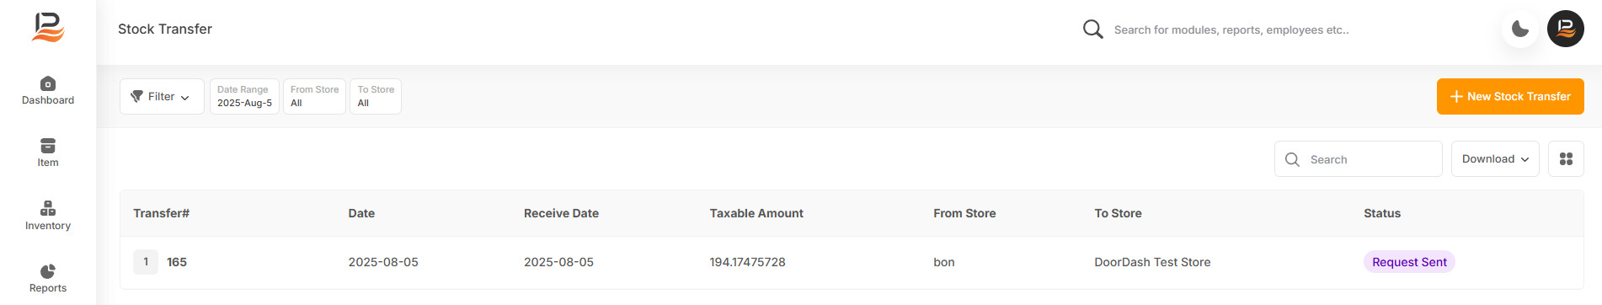Click New Stock Transfer button
The height and width of the screenshot is (305, 1602).
1510,97
